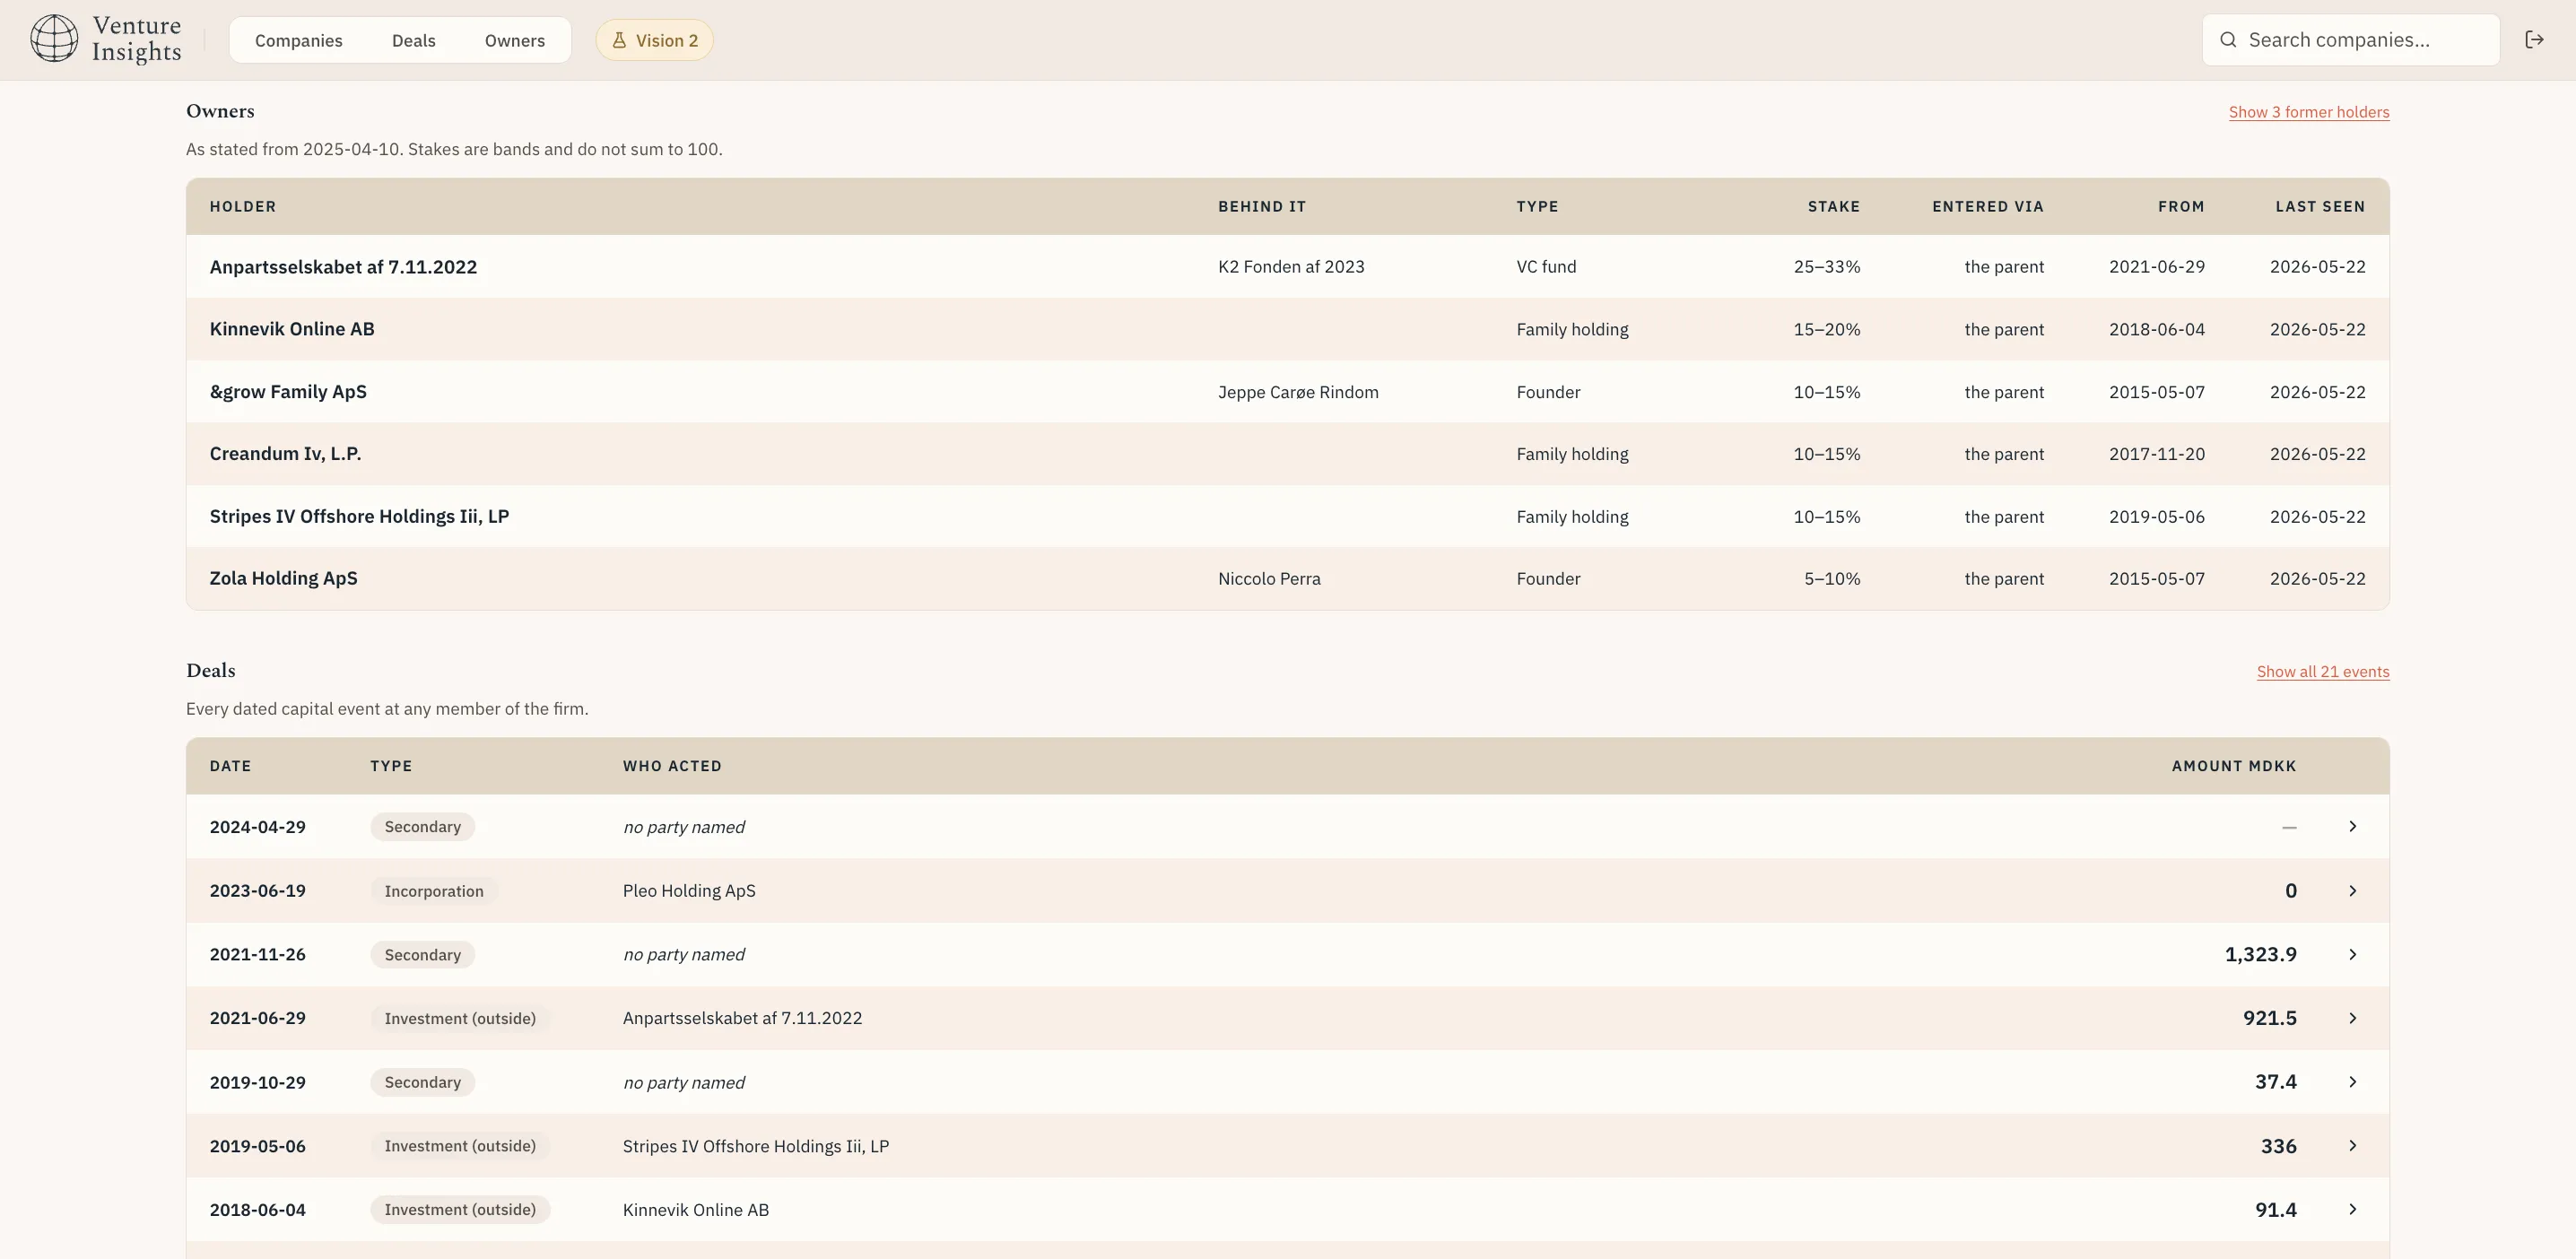Click Pleo Holding ApS in Deals
This screenshot has width=2576, height=1259.
click(689, 891)
